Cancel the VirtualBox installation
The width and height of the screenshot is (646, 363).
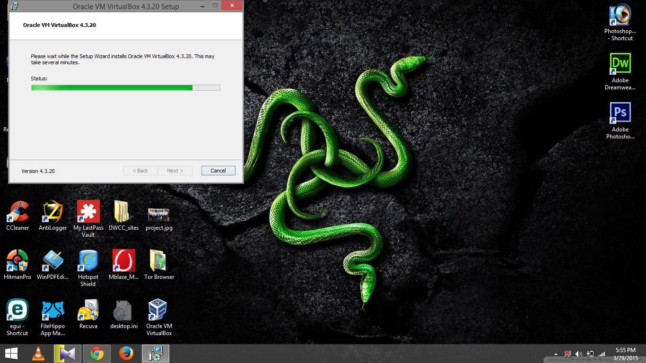218,171
